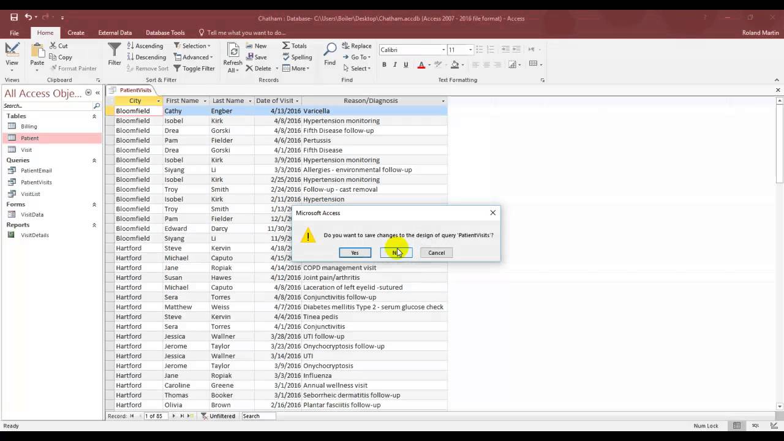Click the Paste clipboard icon
Image resolution: width=784 pixels, height=441 pixels.
click(x=37, y=51)
